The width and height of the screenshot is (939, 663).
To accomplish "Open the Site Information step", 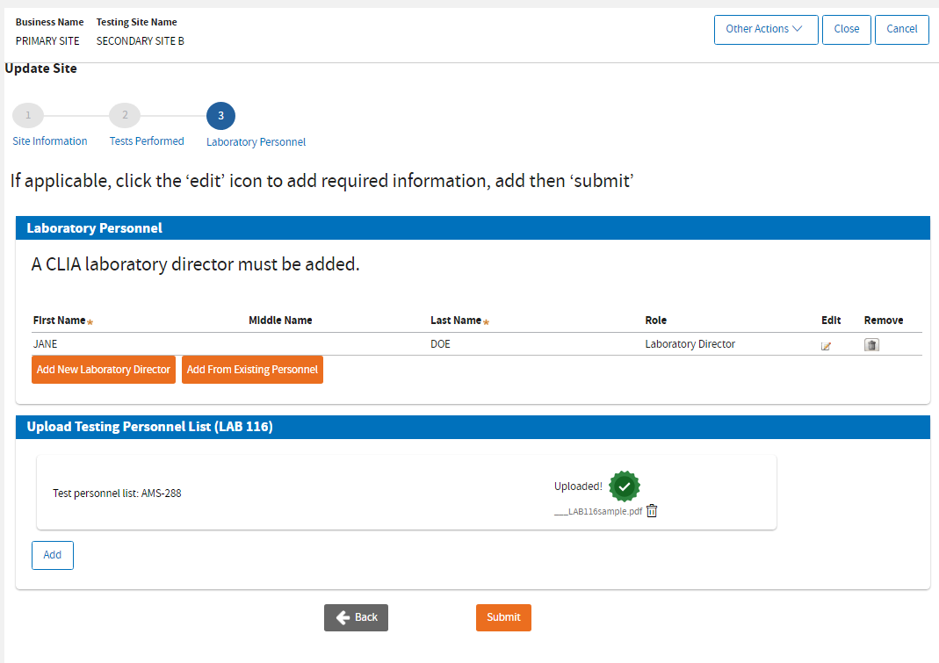I will (50, 141).
